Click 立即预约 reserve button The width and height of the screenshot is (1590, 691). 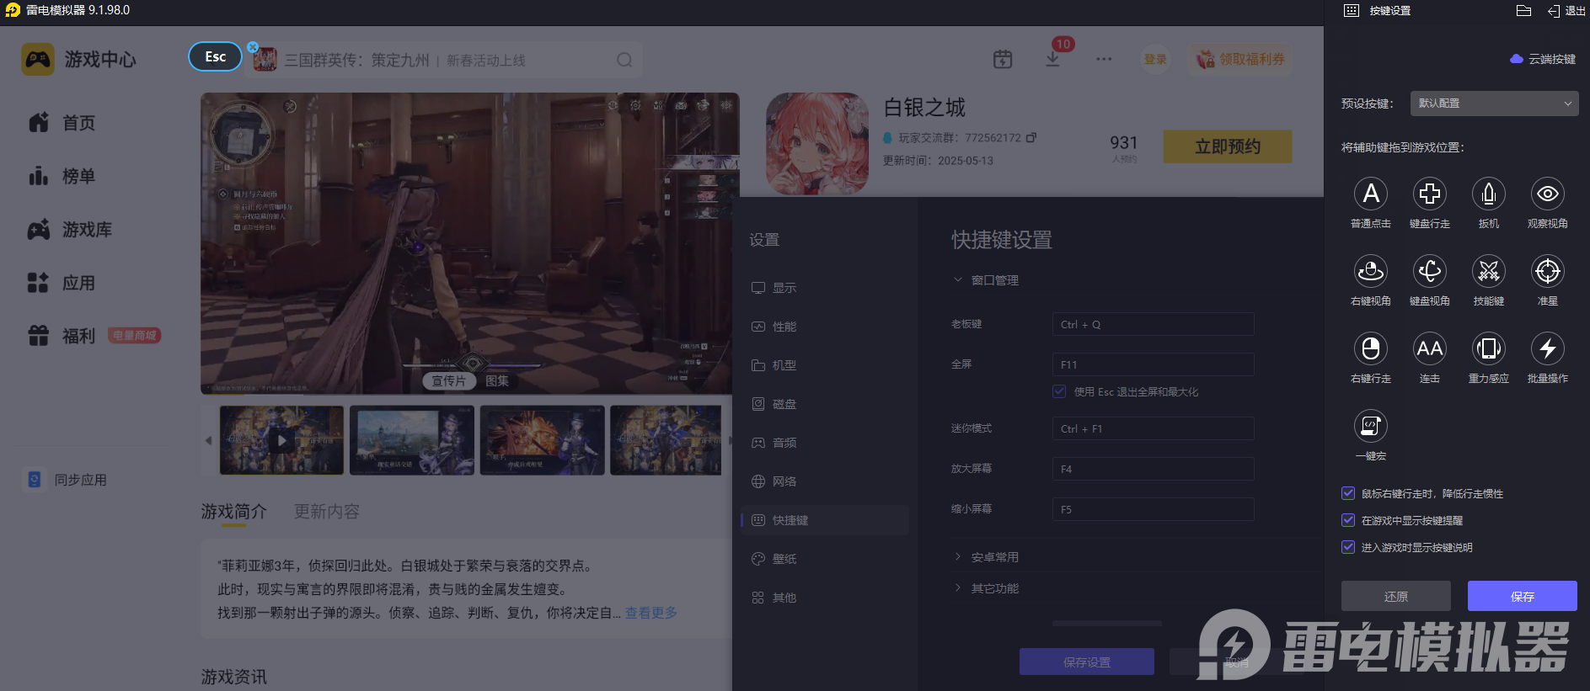pos(1228,146)
